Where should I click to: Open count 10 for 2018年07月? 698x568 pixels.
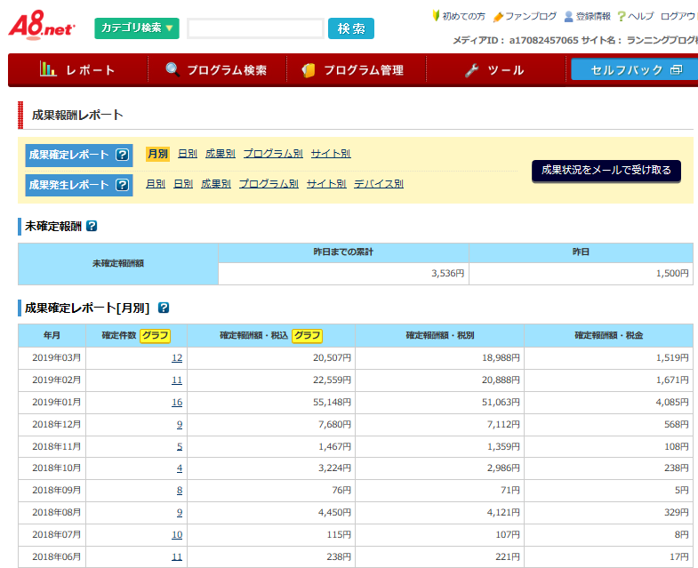click(177, 535)
